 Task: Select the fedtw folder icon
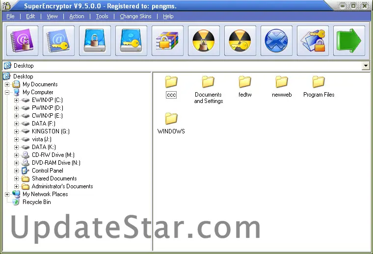245,82
